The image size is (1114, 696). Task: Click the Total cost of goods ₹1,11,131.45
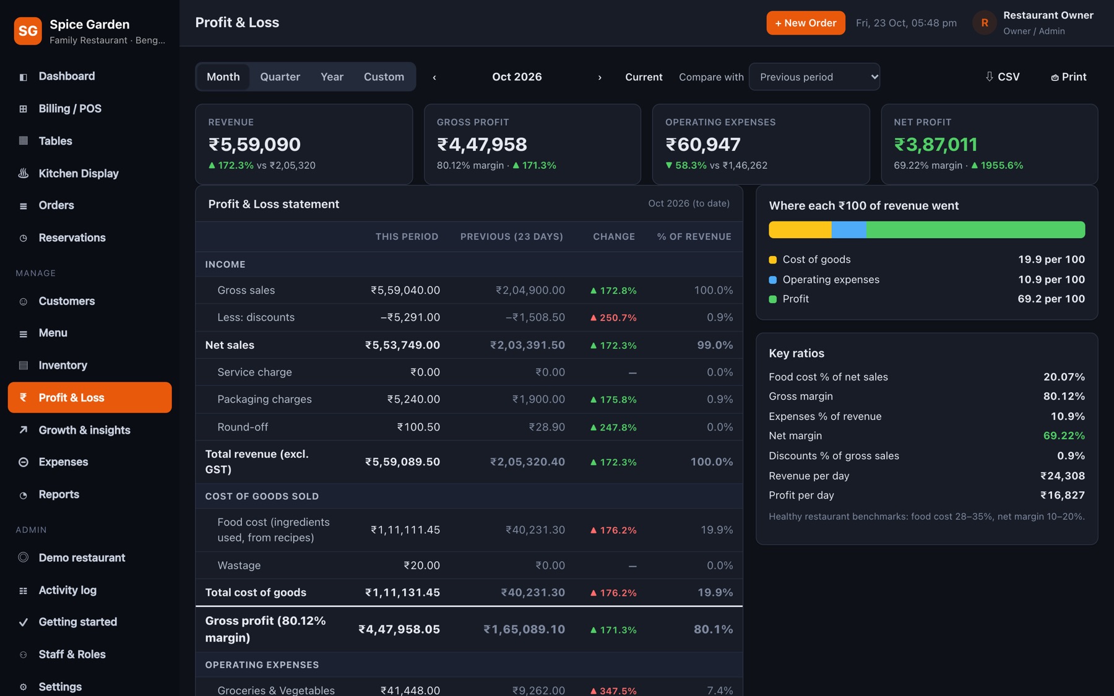click(402, 592)
